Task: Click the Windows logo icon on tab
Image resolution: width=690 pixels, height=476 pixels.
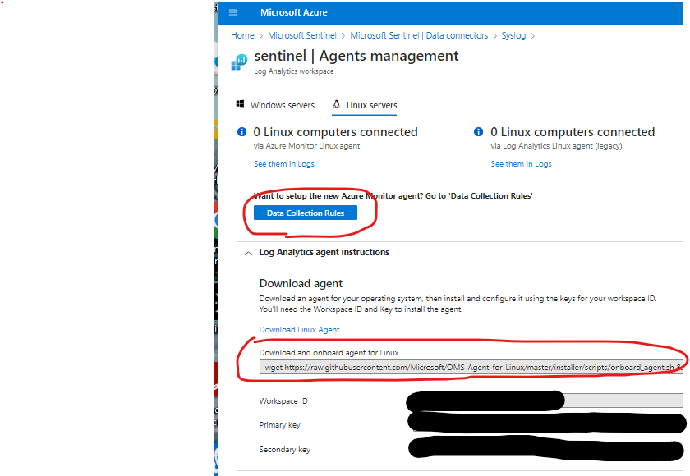Action: pos(240,103)
